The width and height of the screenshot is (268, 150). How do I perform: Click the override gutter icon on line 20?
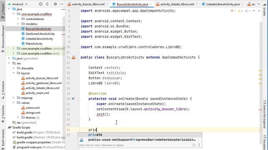point(73,99)
